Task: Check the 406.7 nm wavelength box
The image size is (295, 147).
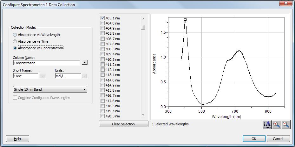Action: [102, 39]
